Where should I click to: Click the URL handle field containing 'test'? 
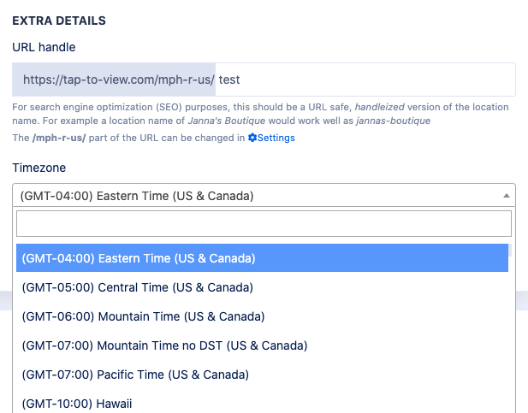tap(364, 80)
